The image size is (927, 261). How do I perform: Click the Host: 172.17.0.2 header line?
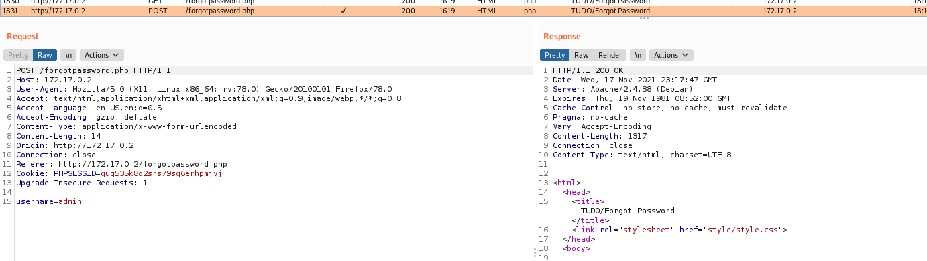[x=54, y=80]
